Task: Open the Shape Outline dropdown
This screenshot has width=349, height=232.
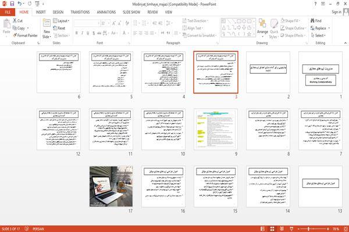Action: pyautogui.click(x=293, y=28)
